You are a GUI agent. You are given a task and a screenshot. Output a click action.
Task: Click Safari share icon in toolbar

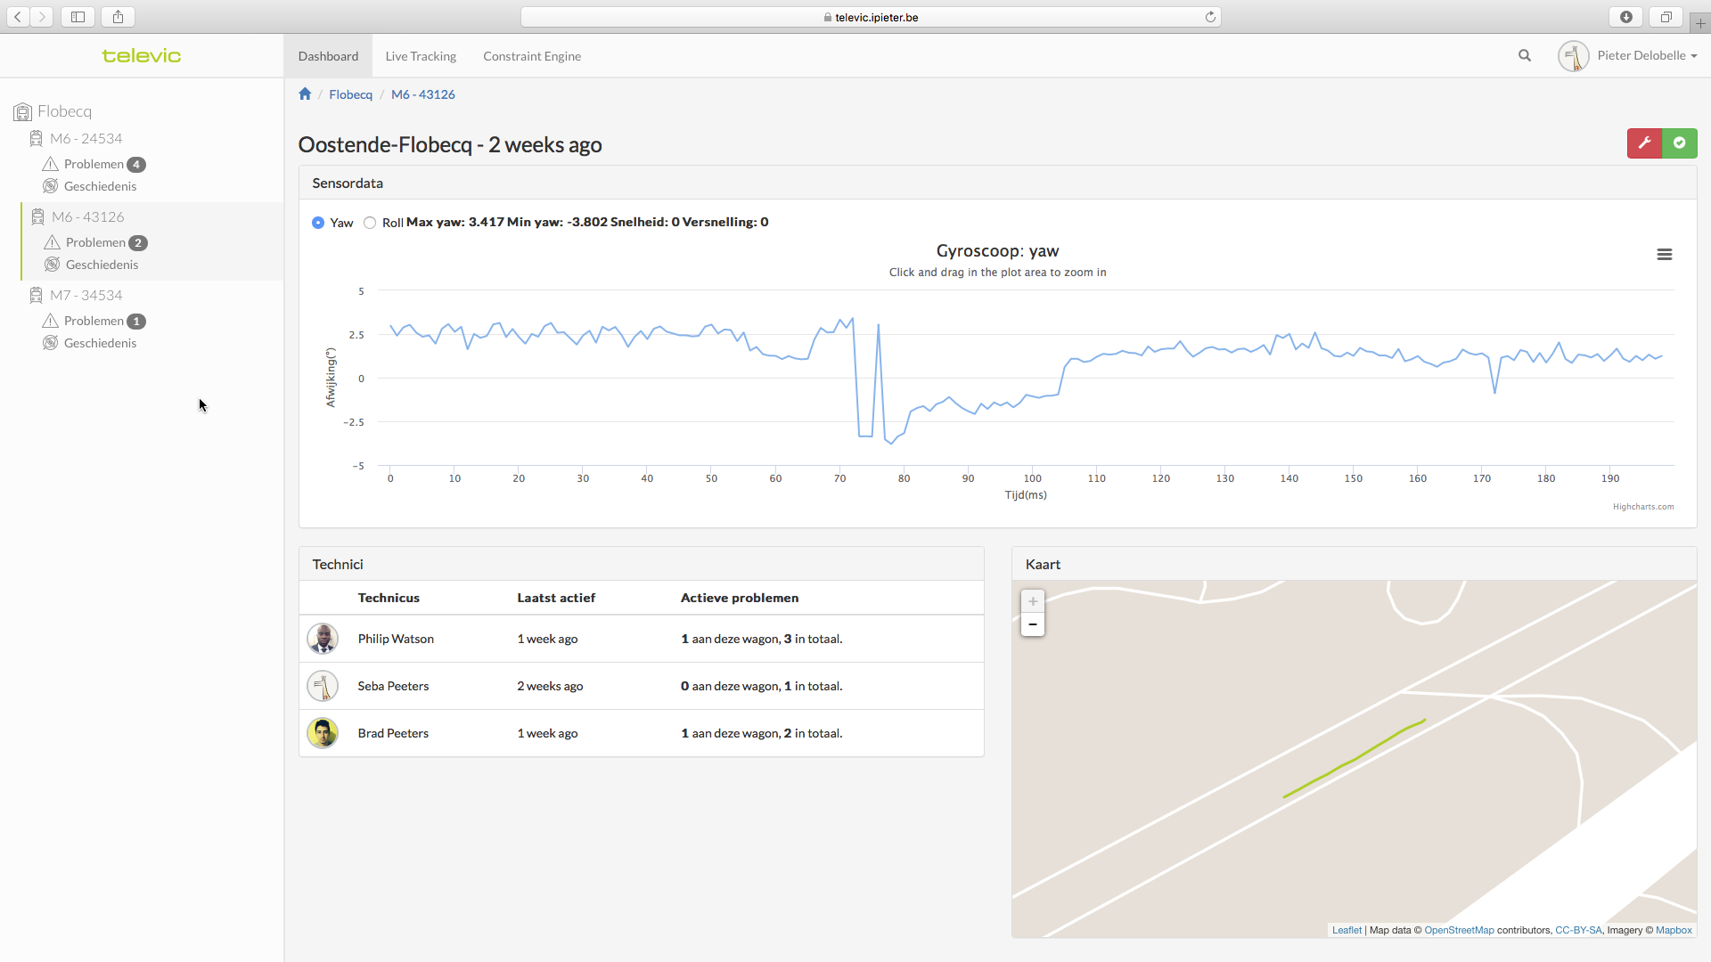118,17
